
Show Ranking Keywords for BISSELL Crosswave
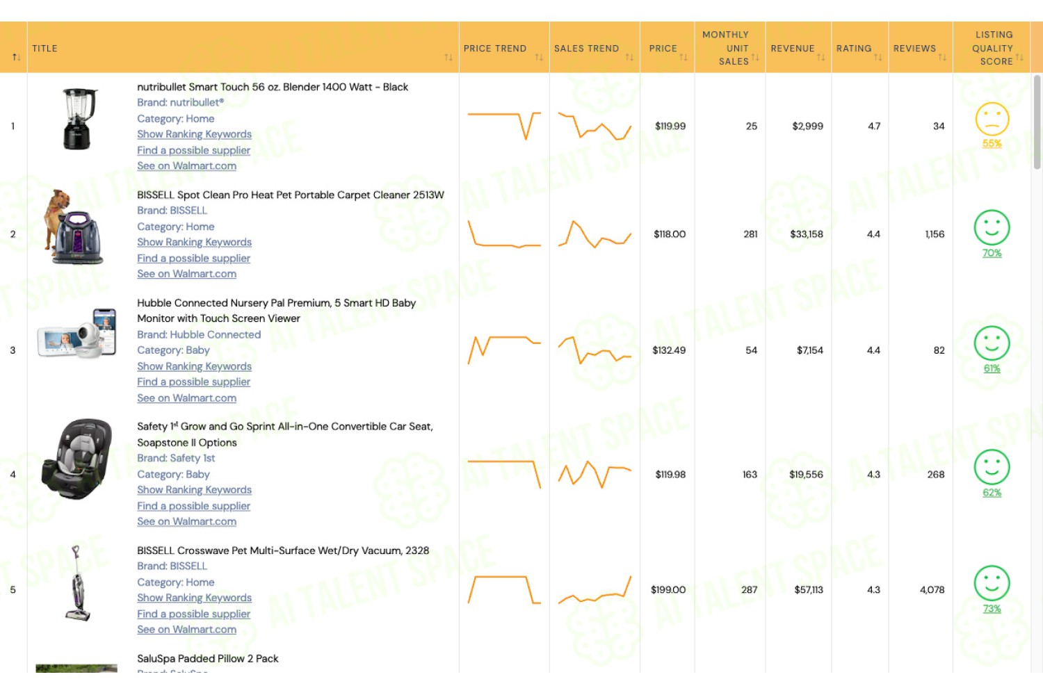coord(194,598)
